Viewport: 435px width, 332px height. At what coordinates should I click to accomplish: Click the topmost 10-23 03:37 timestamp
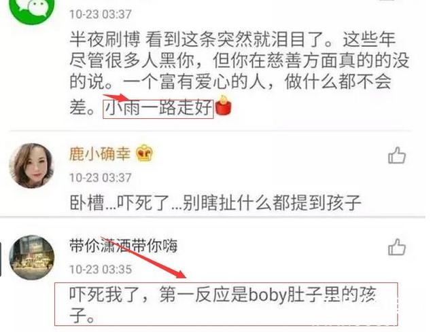click(x=101, y=14)
